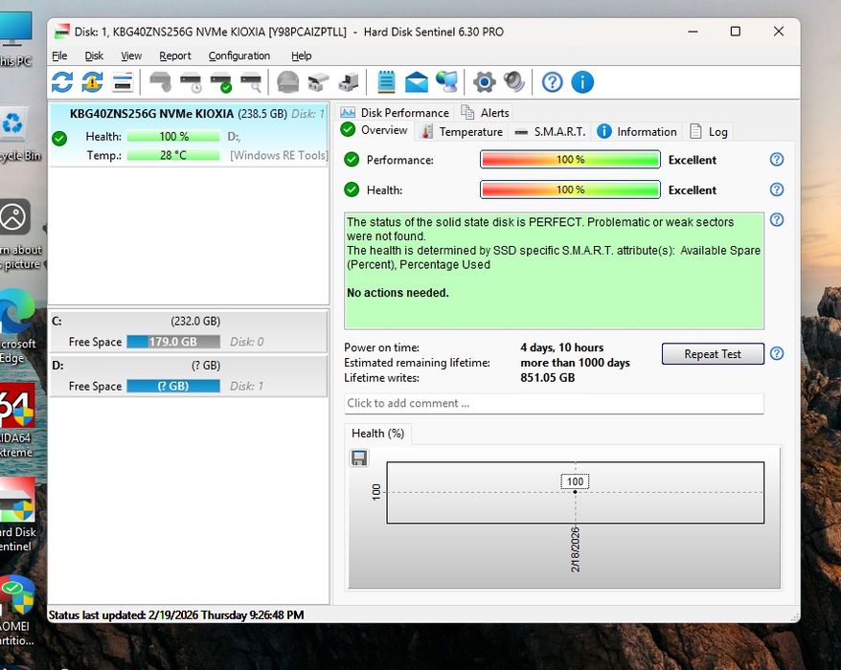Click the D: Free Space (? GB) bar
The image size is (841, 670).
pos(173,386)
